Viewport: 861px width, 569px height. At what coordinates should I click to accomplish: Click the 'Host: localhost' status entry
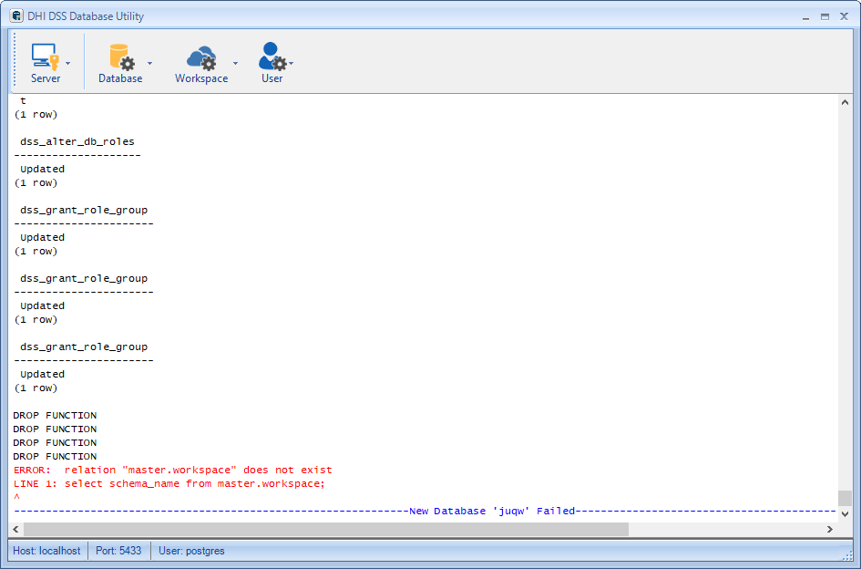pos(46,551)
